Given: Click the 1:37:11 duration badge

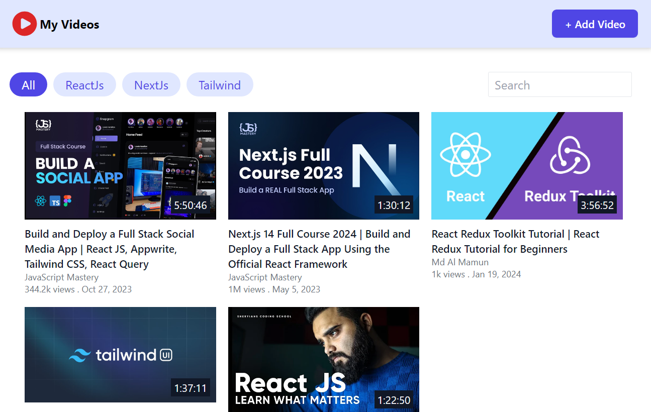Looking at the screenshot, I should pos(191,388).
